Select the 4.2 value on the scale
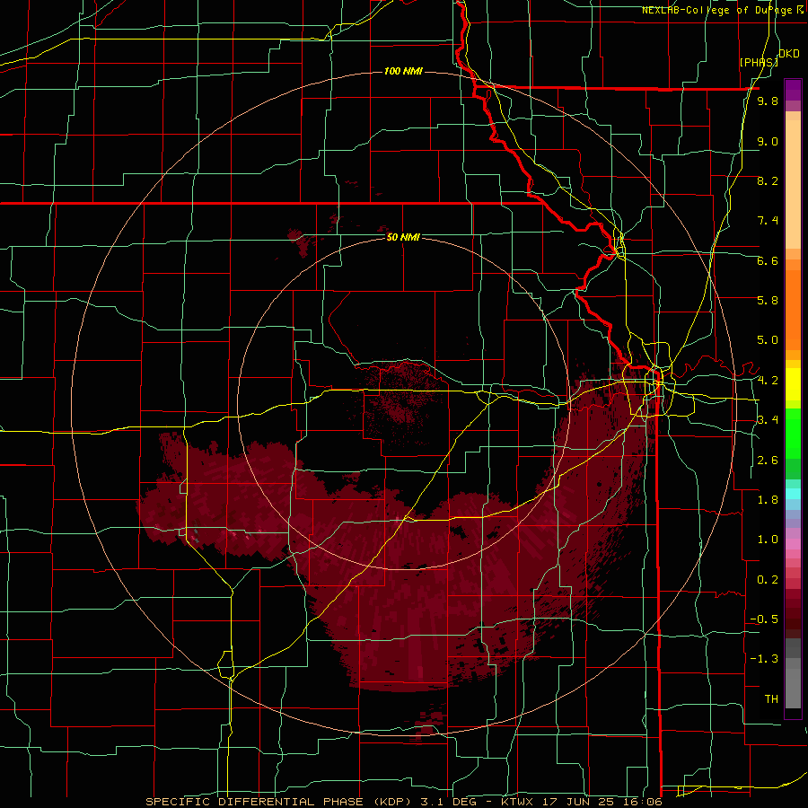This screenshot has height=808, width=808. [x=768, y=381]
